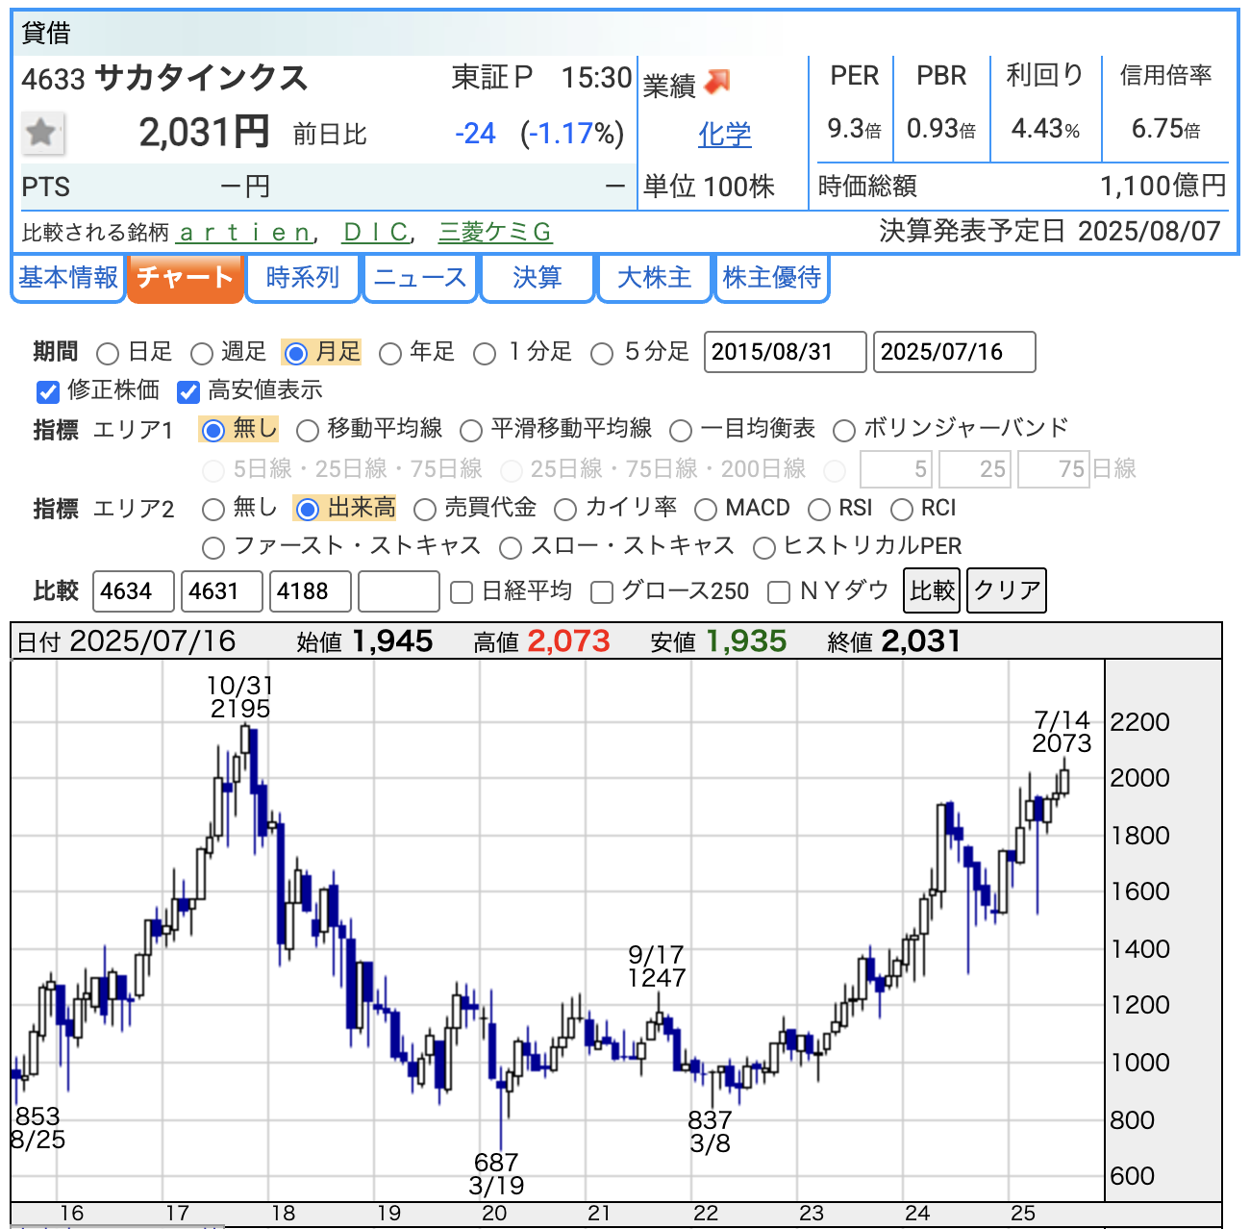Select the 日足 period radio button
This screenshot has height=1229, width=1250.
pos(108,354)
